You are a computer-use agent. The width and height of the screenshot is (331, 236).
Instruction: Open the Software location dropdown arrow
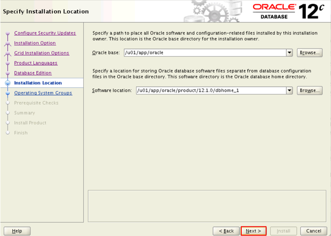pyautogui.click(x=290, y=90)
